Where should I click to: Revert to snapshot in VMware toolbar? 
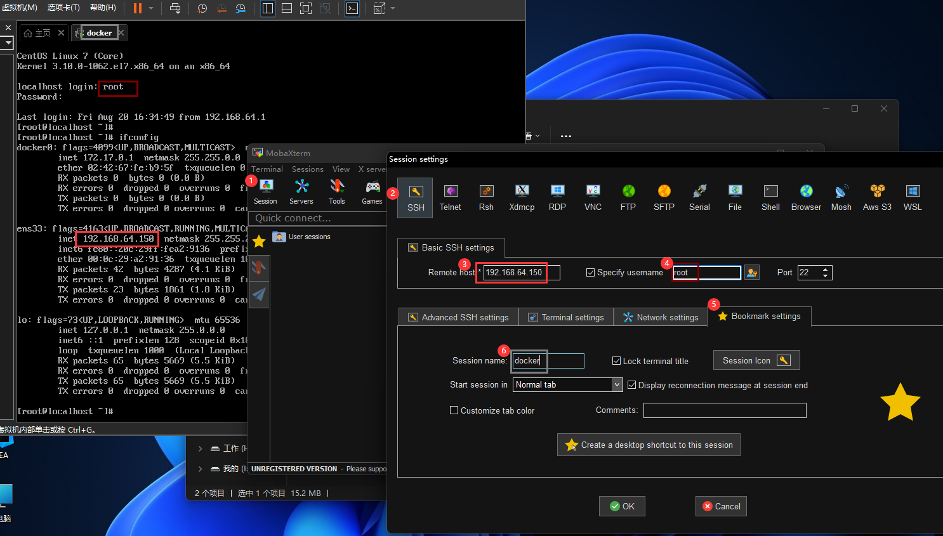221,8
